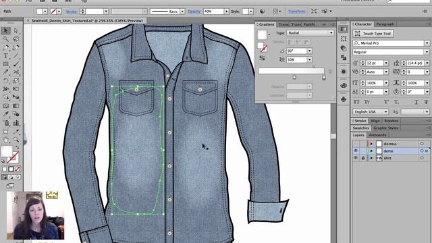Viewport: 432px width, 243px height.
Task: Click the gradient slider bar
Action: pos(291,71)
